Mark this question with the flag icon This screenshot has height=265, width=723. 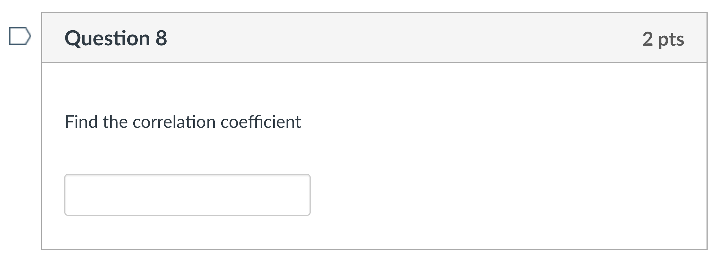click(20, 36)
